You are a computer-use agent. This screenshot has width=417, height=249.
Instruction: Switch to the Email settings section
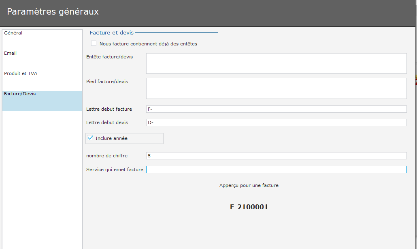click(x=11, y=54)
